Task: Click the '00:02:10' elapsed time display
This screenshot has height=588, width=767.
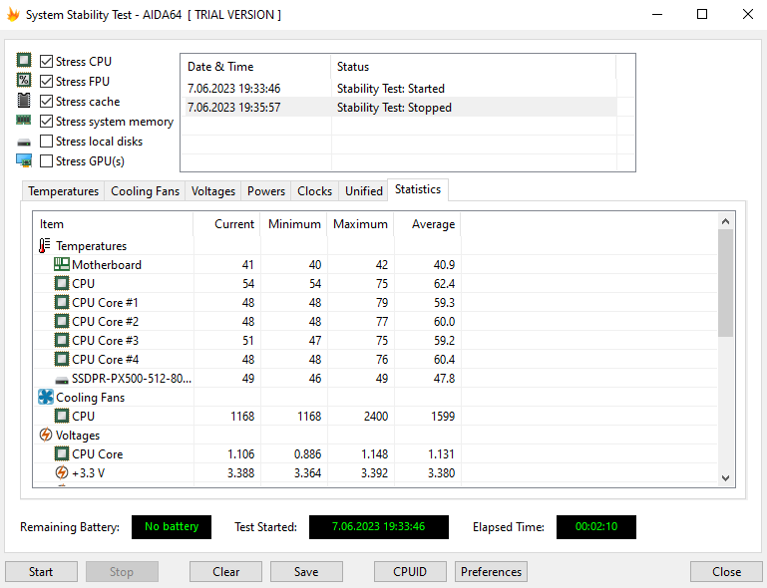Action: (596, 527)
